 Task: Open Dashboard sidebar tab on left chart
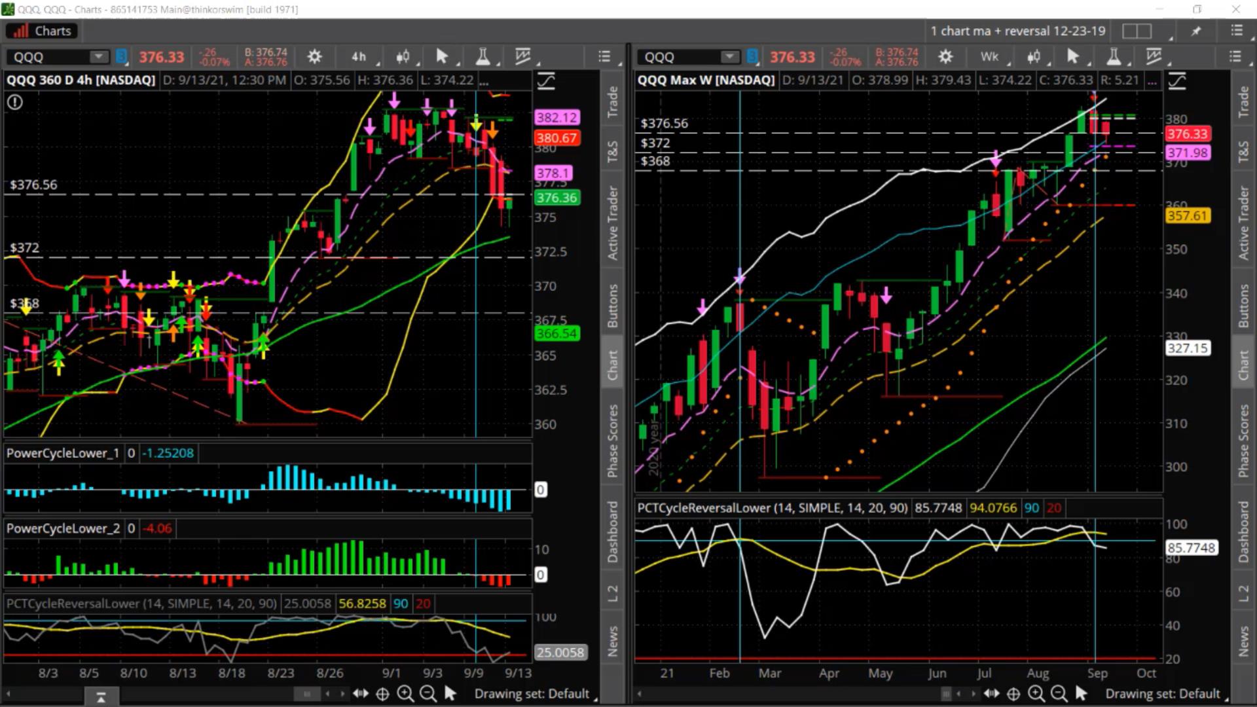[x=612, y=532]
